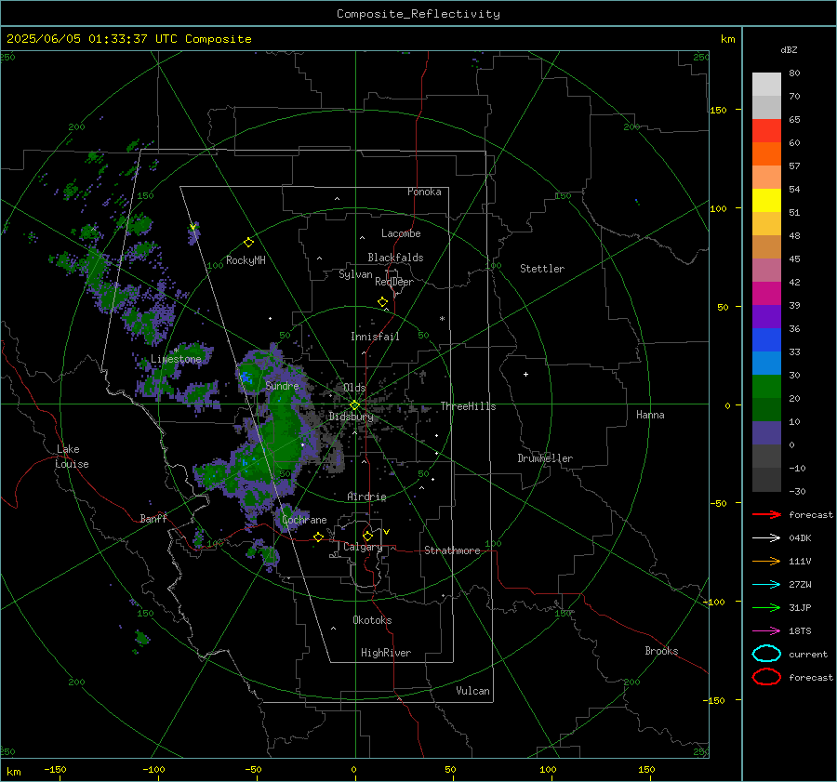Click the RedDeer city label

[394, 282]
